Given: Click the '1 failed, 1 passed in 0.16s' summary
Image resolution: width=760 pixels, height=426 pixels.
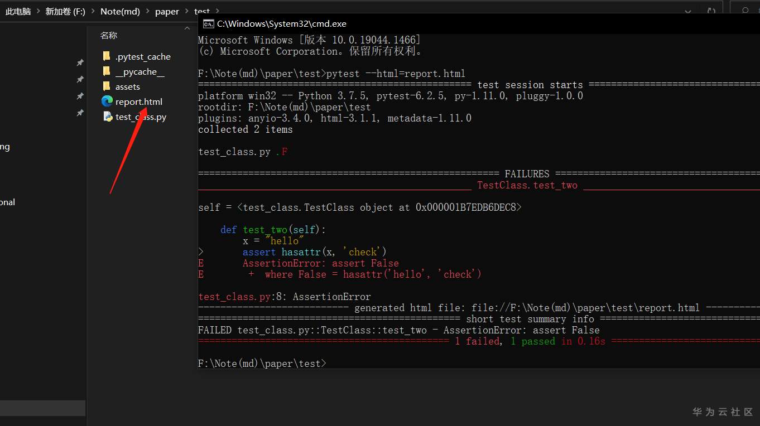Looking at the screenshot, I should pos(530,341).
